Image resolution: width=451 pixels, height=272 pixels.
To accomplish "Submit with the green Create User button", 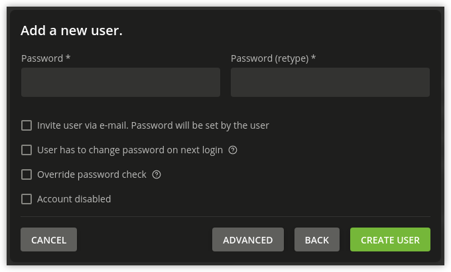I will click(390, 239).
